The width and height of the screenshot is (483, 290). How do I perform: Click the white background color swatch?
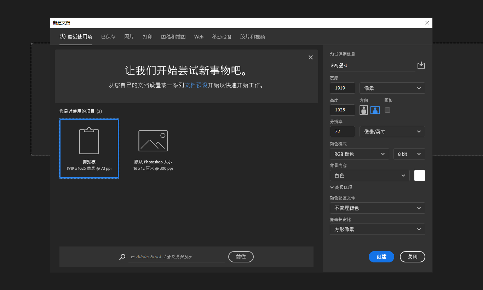pos(419,175)
